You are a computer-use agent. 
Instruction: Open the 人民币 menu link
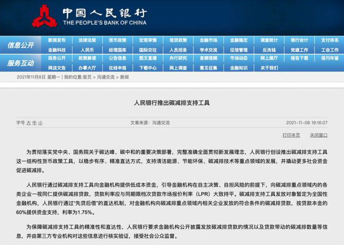[x=87, y=50]
